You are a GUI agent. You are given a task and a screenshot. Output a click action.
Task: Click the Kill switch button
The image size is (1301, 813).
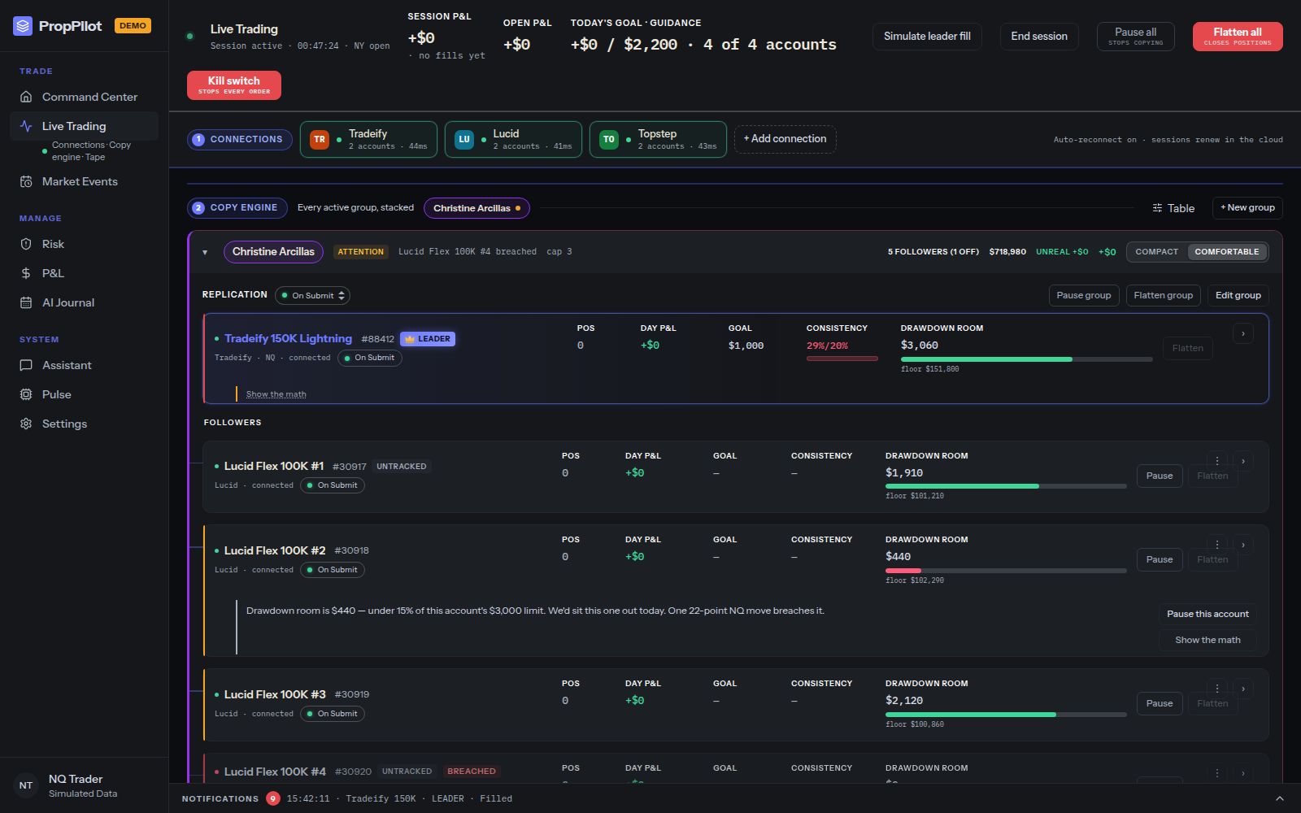(234, 85)
